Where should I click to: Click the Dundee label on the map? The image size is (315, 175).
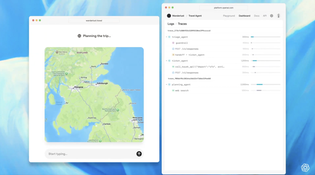[x=105, y=64]
